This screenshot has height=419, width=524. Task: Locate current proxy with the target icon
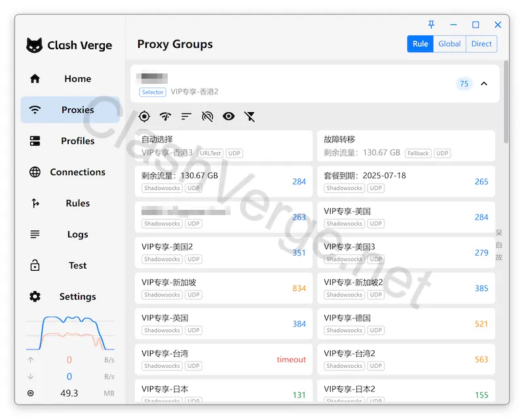click(x=144, y=117)
